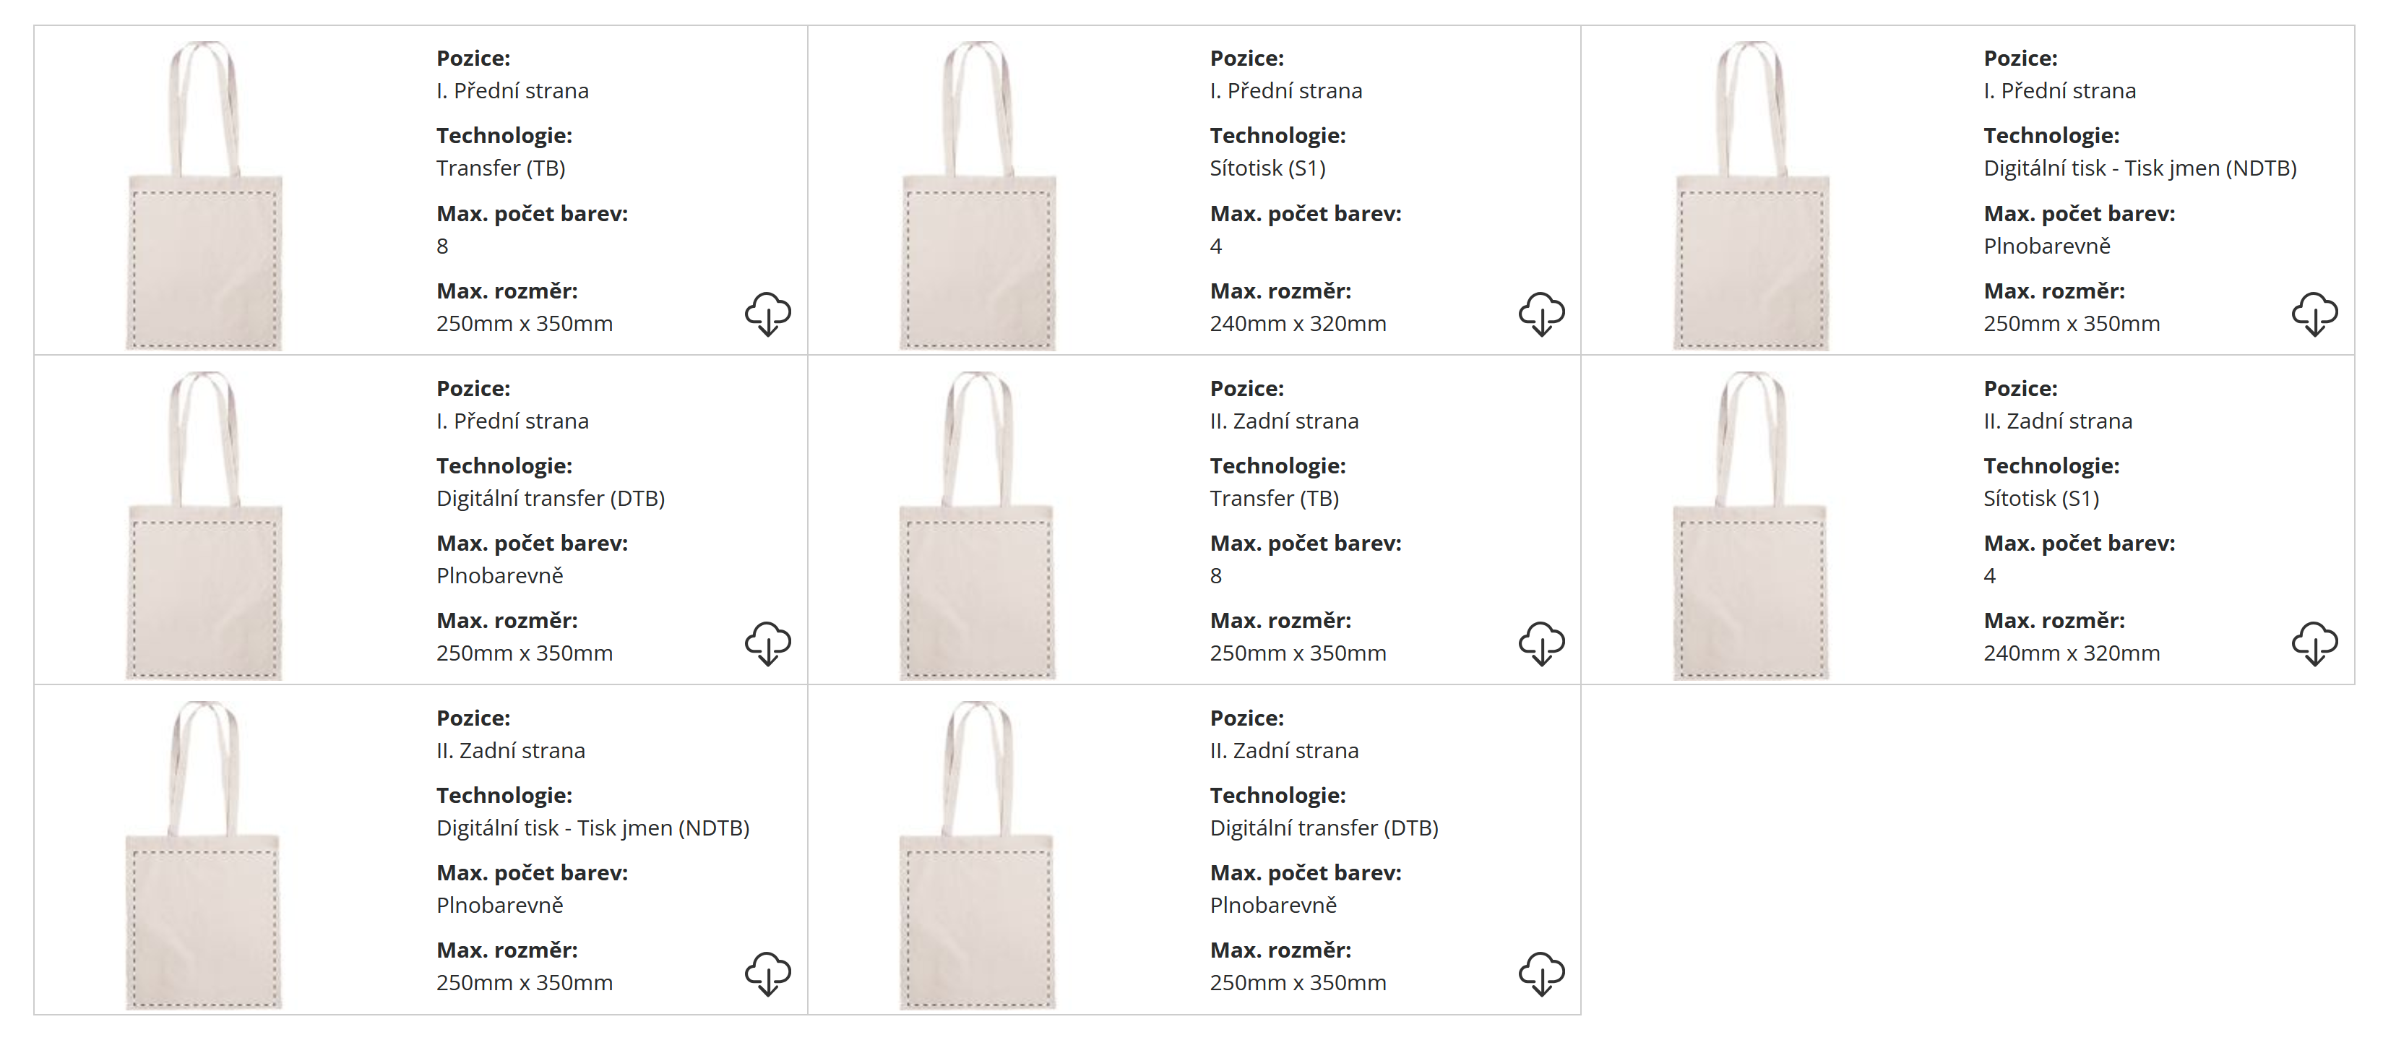Download template for front side Transfer (TB)
Screen dimensions: 2383x1048
coord(768,314)
